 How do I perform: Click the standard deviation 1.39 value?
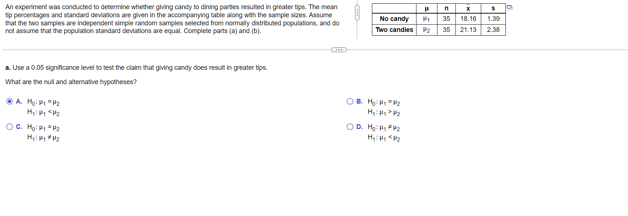(x=493, y=19)
